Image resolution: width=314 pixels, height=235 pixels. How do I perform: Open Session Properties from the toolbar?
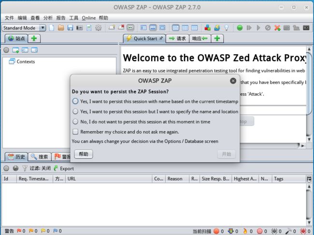point(89,28)
